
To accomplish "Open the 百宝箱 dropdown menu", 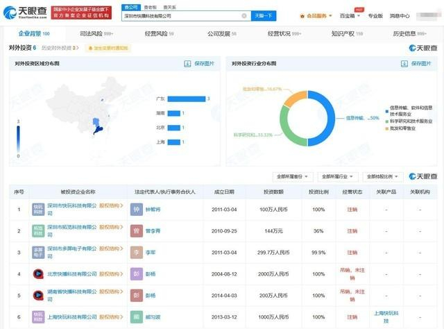I will [x=350, y=16].
